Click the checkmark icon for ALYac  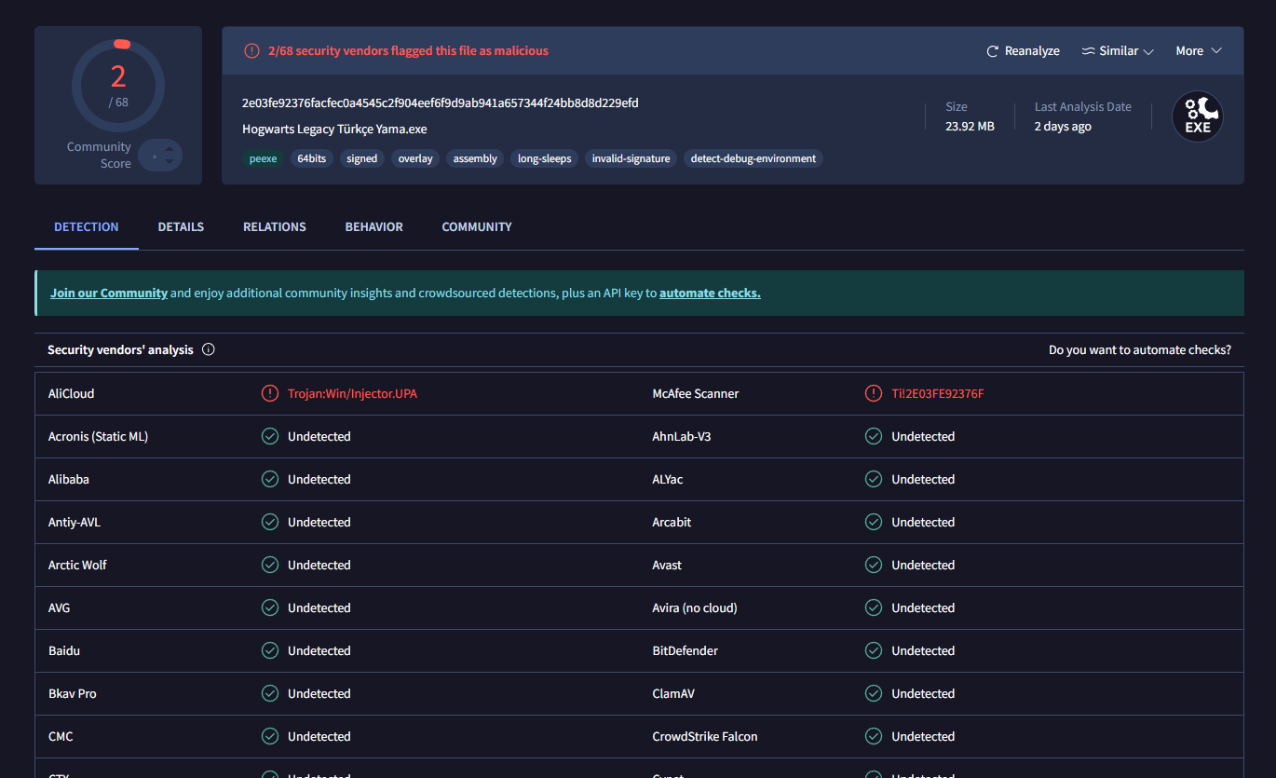tap(874, 479)
